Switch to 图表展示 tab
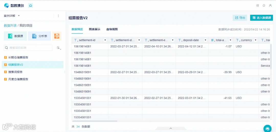 click(95, 29)
